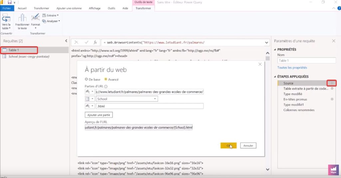341x178 pixels.
Task: Select the Type modifié step
Action: point(293,94)
